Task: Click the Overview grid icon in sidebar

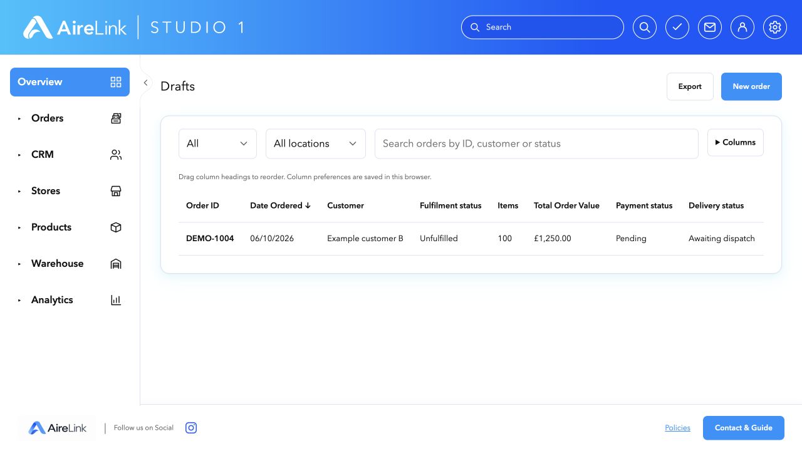Action: [116, 82]
